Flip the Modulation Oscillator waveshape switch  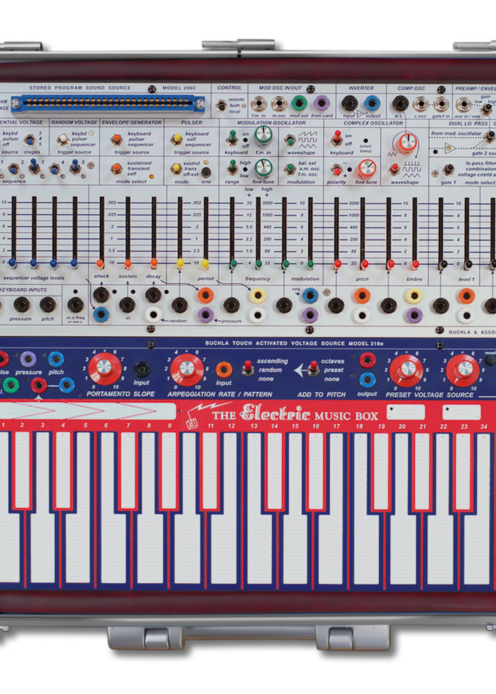290,140
